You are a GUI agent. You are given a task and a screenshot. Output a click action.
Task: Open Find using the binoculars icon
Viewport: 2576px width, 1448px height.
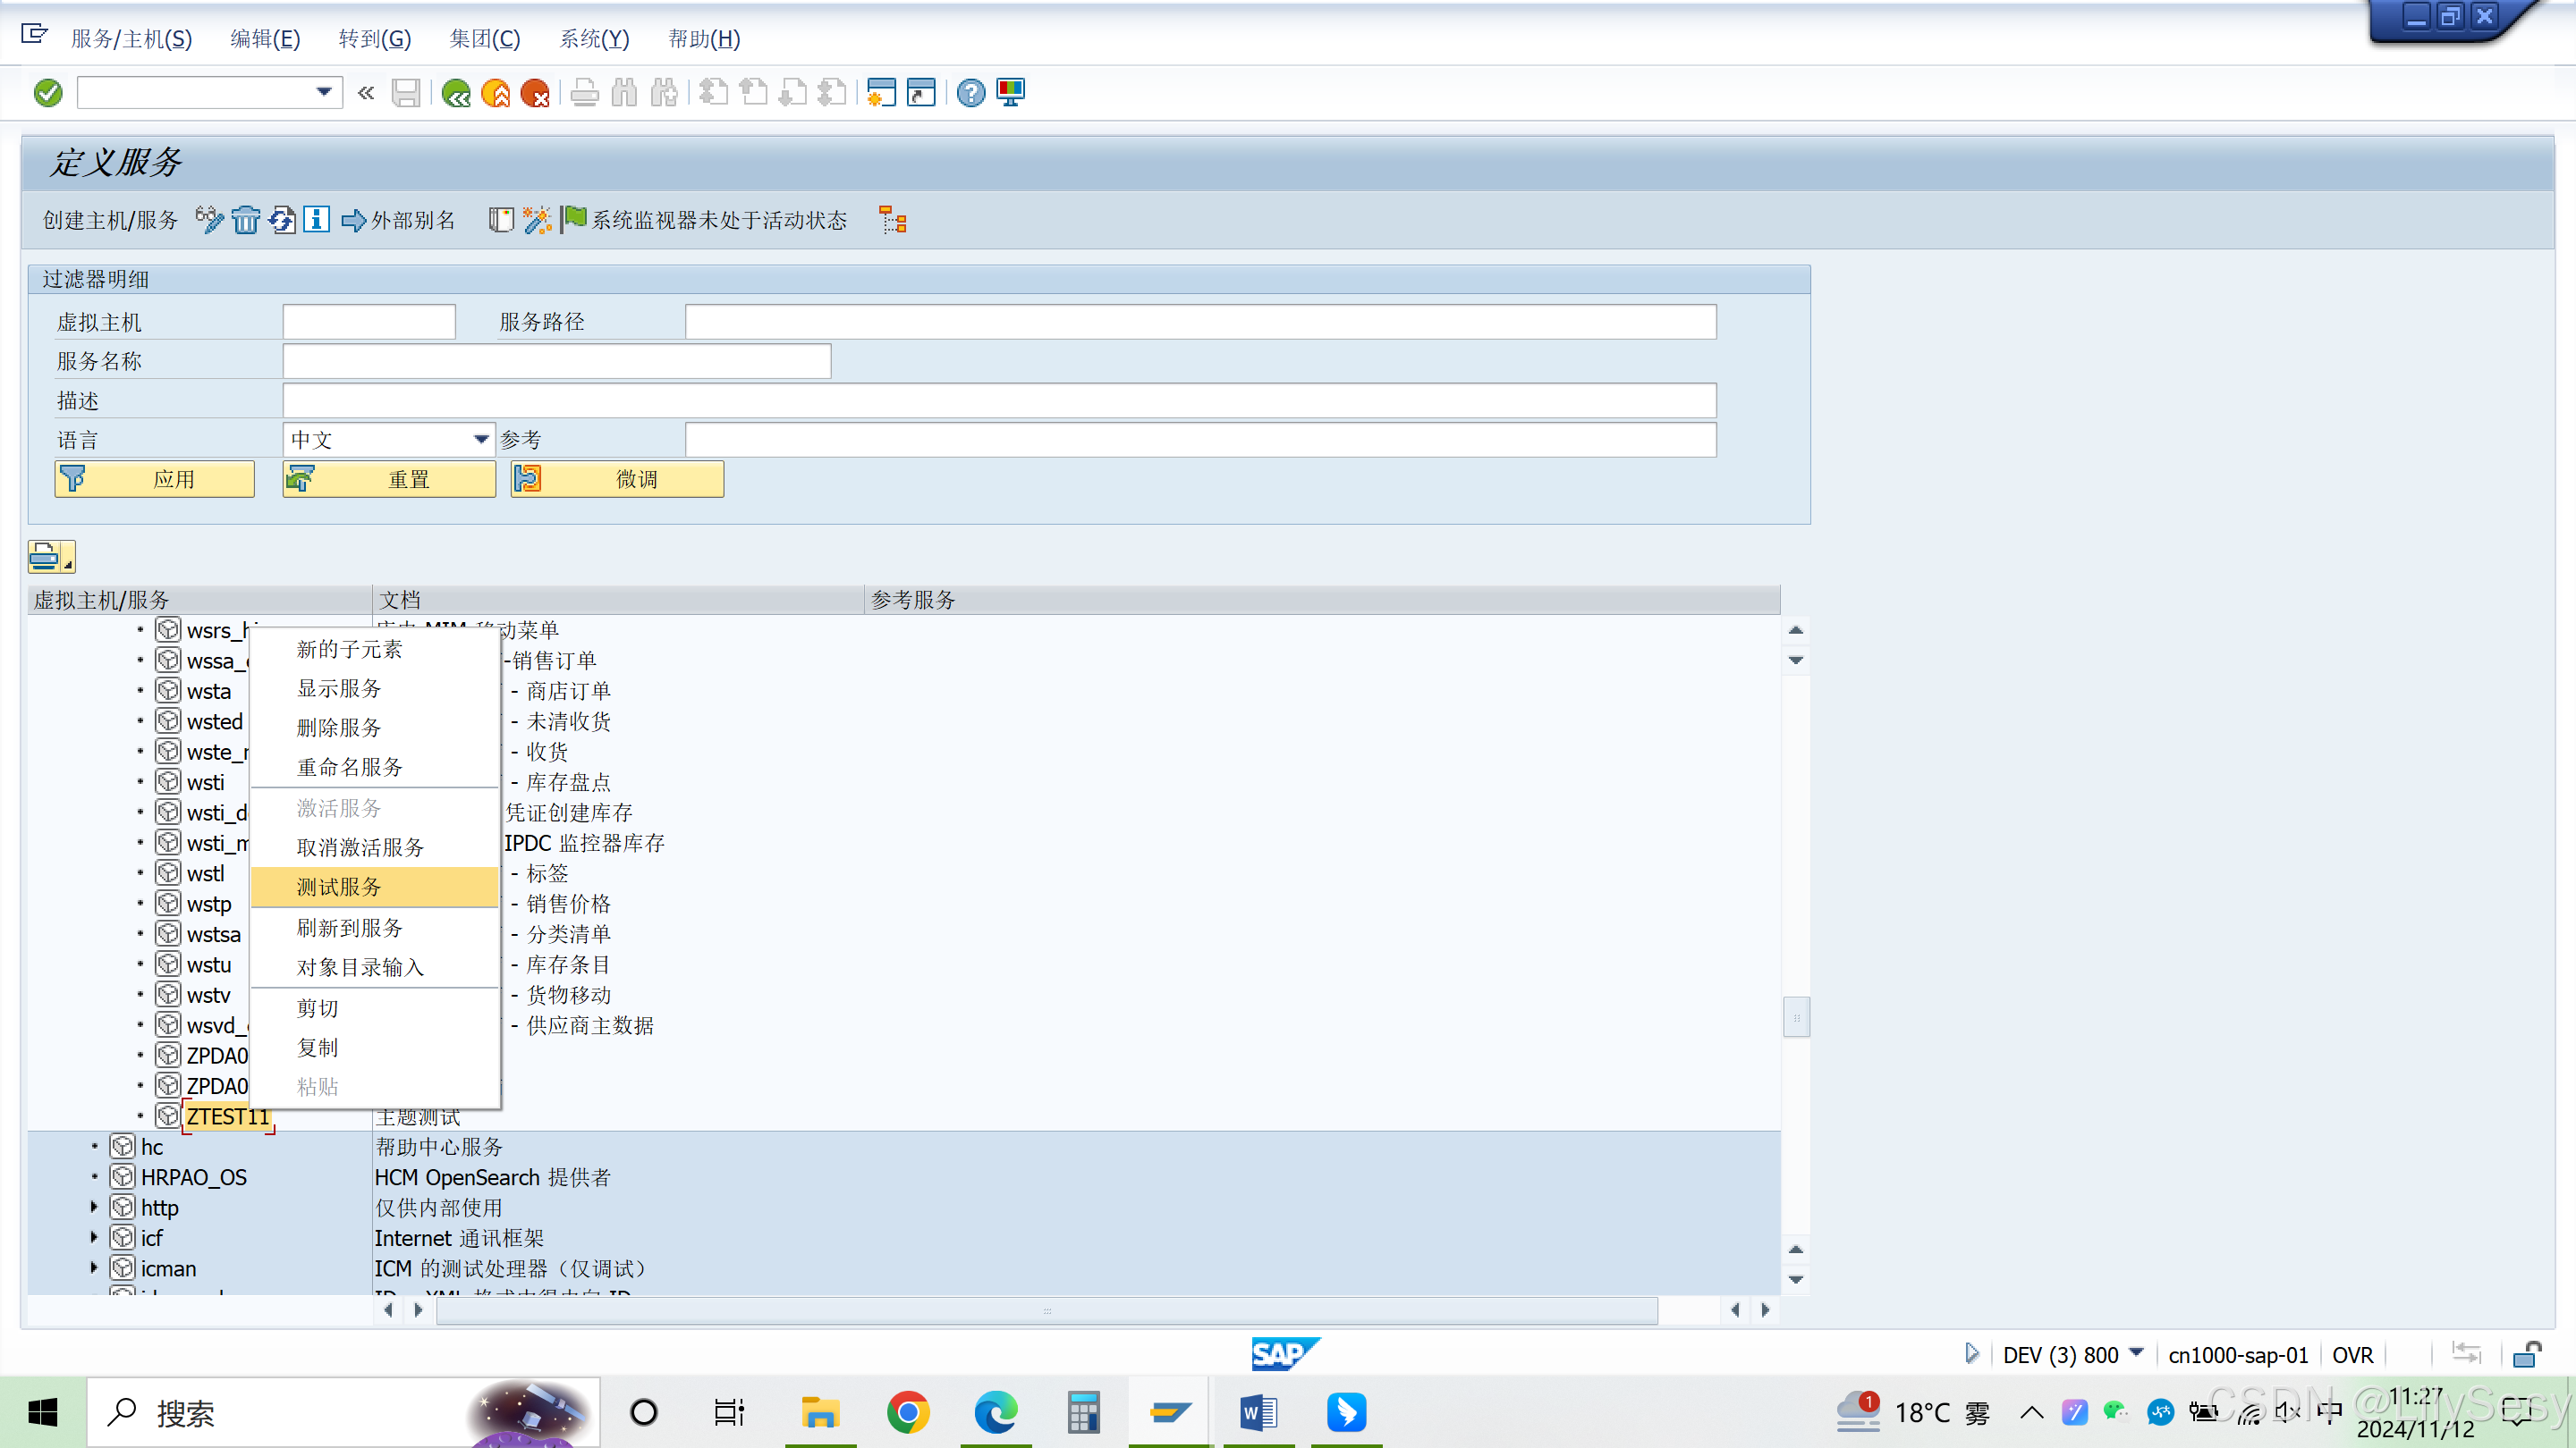click(623, 92)
